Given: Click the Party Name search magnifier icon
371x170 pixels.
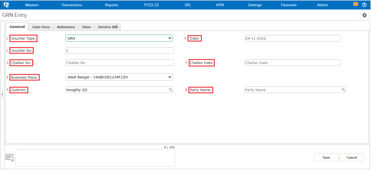Looking at the screenshot, I should [343, 90].
